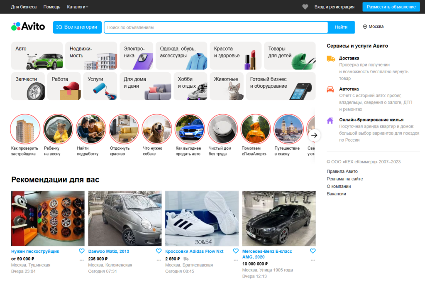Open the Все категории menu button
The width and height of the screenshot is (425, 288).
pyautogui.click(x=77, y=27)
